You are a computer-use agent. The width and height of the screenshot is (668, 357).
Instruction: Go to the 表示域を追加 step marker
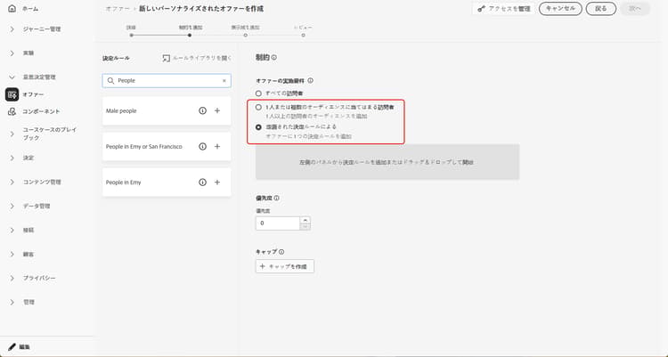[x=246, y=35]
